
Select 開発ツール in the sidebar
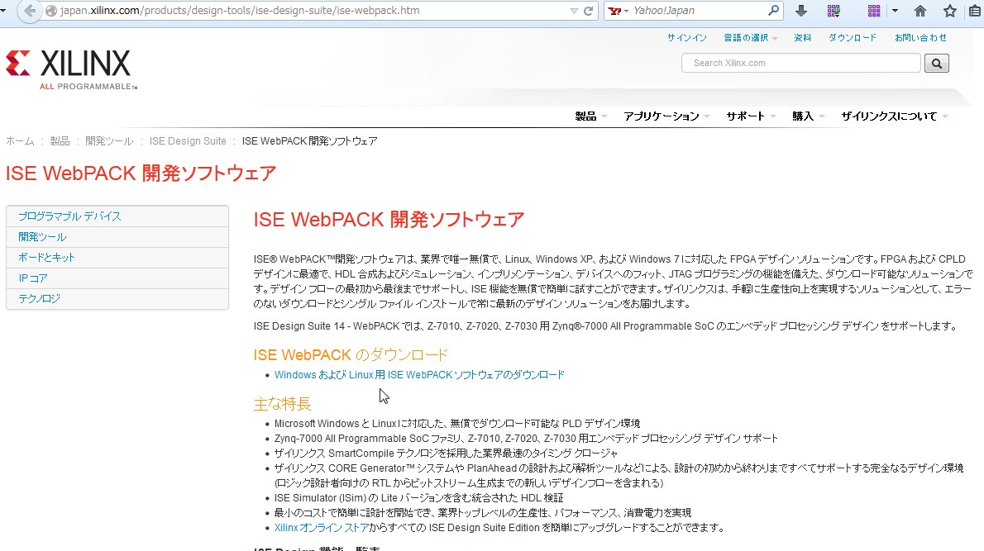pyautogui.click(x=117, y=237)
